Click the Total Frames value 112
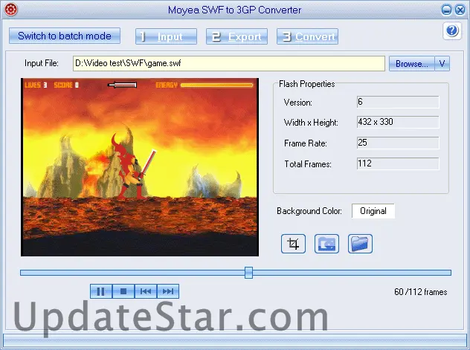The height and width of the screenshot is (350, 470). 398,163
